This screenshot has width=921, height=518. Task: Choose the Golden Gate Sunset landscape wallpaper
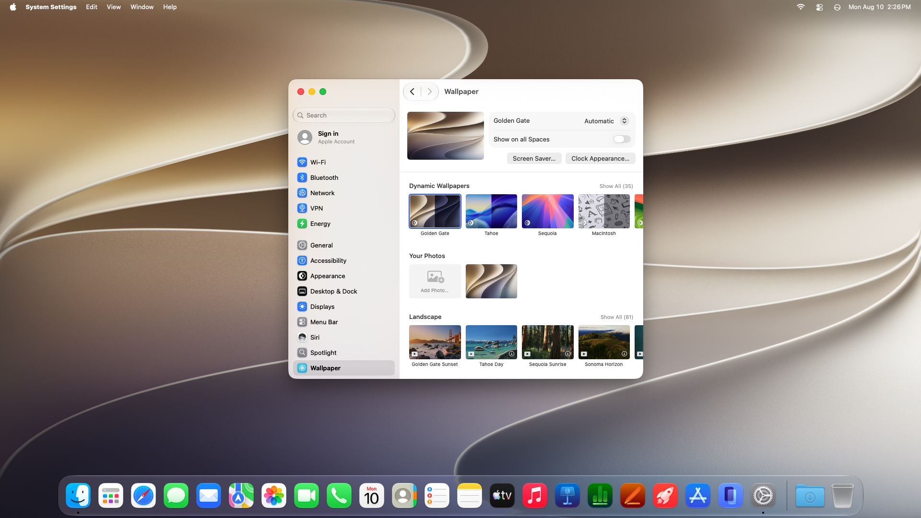(x=435, y=342)
